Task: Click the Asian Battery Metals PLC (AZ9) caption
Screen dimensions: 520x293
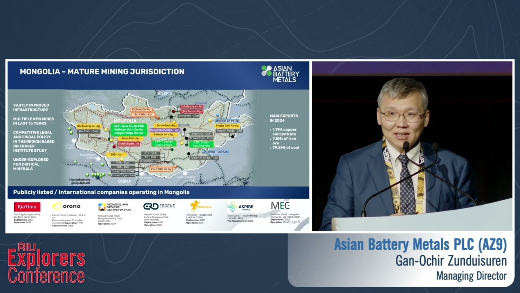Action: [420, 245]
